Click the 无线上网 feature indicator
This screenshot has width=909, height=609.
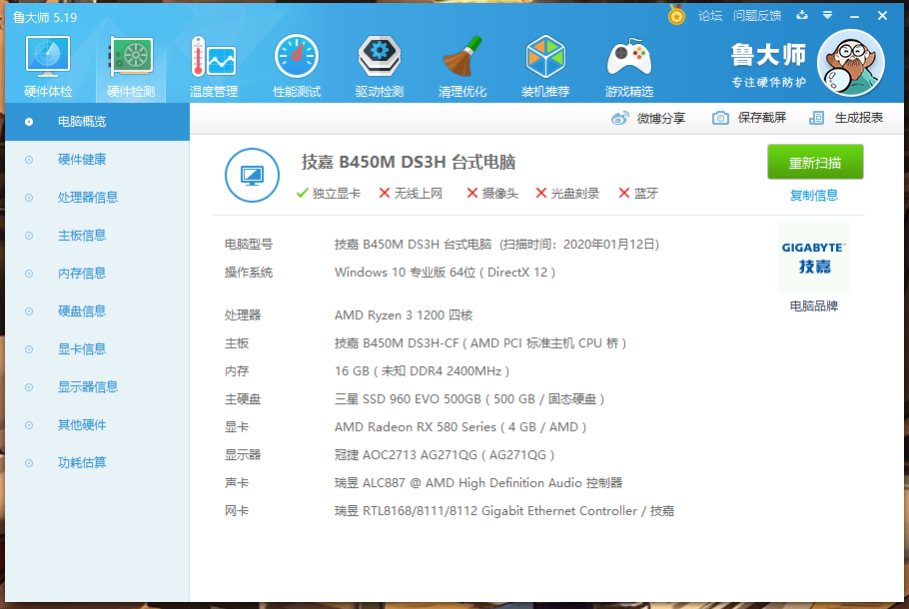tap(411, 194)
